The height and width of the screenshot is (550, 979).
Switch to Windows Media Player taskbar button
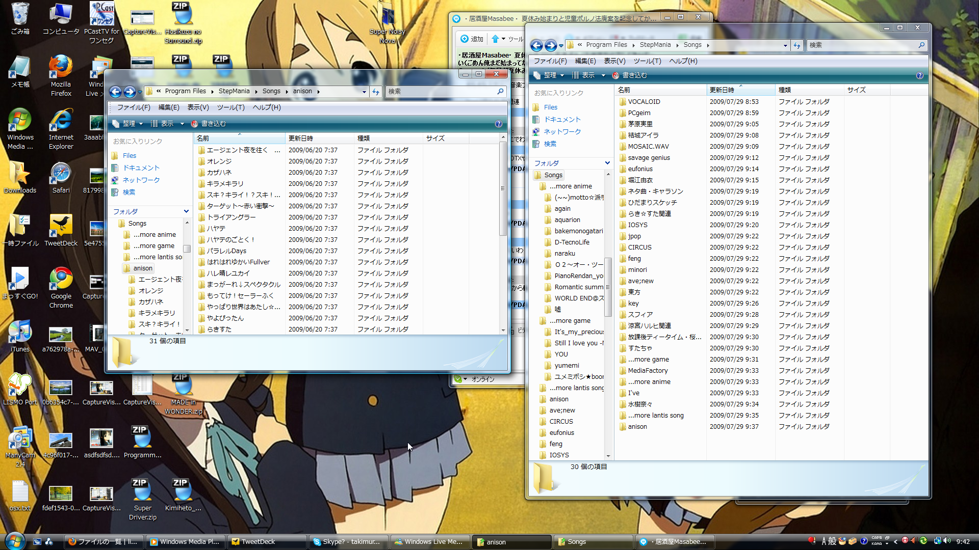[x=186, y=541]
